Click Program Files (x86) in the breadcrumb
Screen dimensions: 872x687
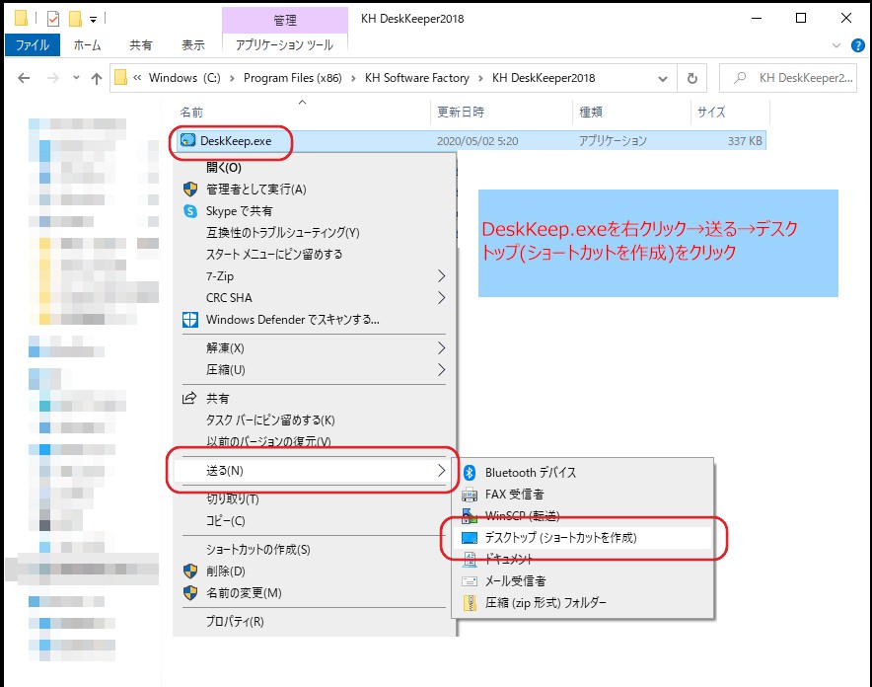tap(293, 78)
